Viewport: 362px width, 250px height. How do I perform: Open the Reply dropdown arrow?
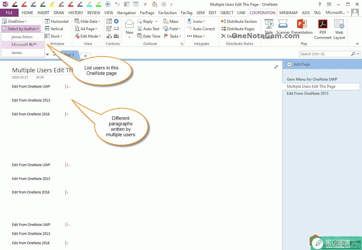156,22
